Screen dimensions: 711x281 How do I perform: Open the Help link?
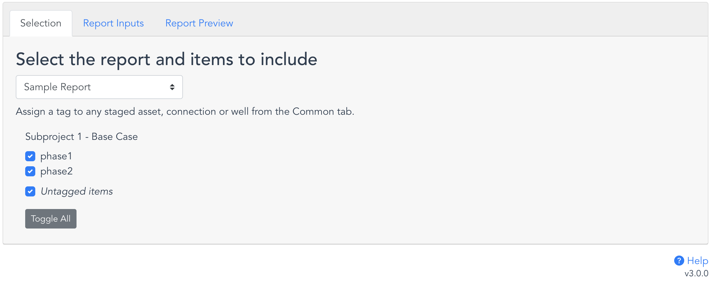tap(697, 261)
